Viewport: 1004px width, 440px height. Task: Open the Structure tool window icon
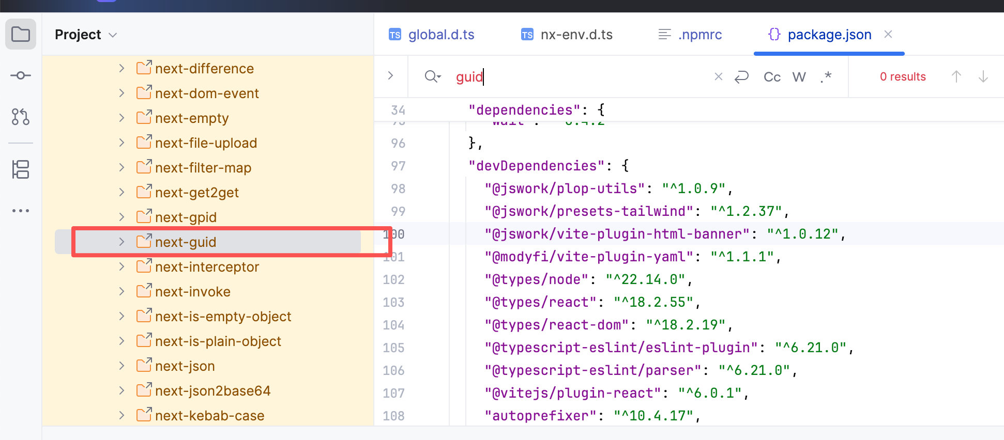(21, 169)
